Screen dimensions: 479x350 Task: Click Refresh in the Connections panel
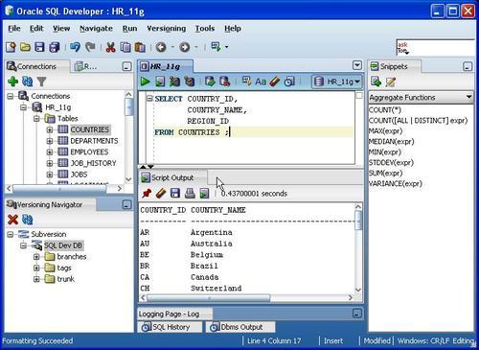click(28, 82)
